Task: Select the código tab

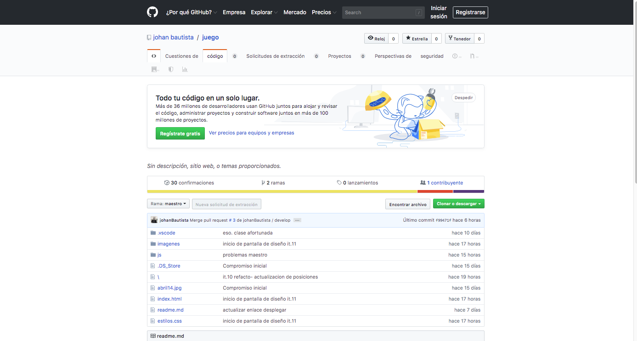Action: [x=215, y=56]
